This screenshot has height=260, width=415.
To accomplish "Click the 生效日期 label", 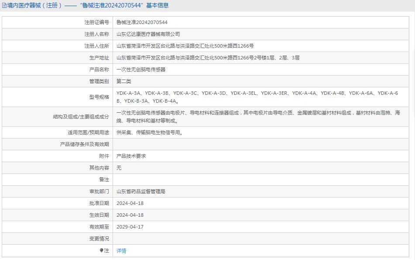I will pyautogui.click(x=99, y=215).
